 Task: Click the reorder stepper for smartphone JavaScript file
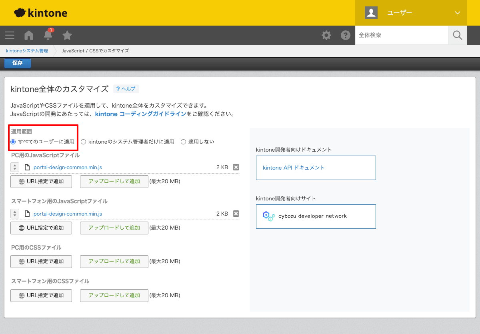coord(15,213)
